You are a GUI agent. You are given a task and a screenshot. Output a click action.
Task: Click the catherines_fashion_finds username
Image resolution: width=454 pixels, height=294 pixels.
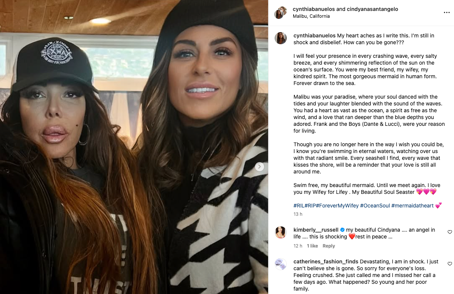326,262
